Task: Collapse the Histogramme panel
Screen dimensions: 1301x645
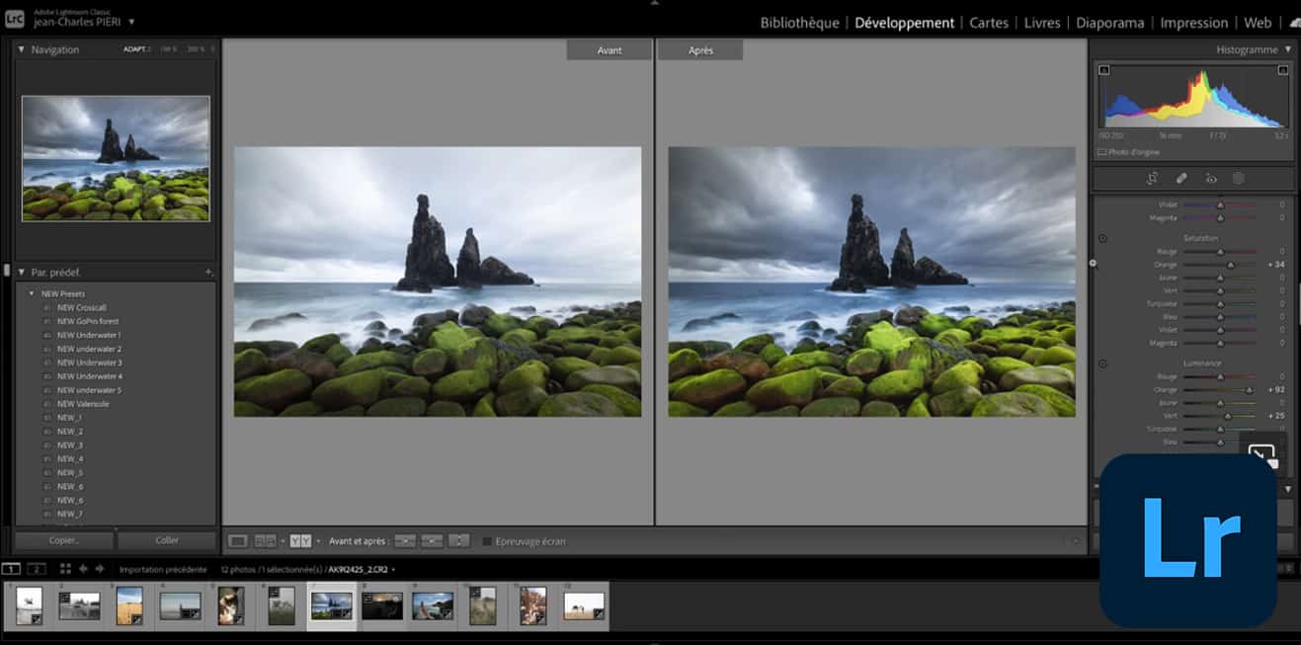Action: point(1287,49)
